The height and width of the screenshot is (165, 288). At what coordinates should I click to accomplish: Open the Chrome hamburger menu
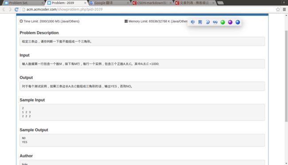click(284, 9)
